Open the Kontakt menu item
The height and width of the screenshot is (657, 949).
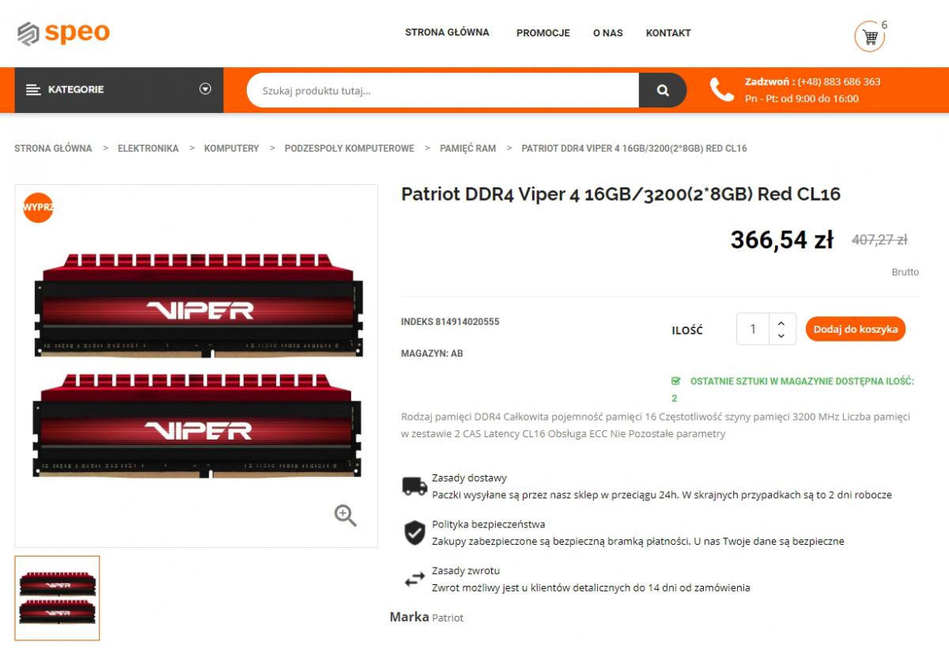(668, 33)
